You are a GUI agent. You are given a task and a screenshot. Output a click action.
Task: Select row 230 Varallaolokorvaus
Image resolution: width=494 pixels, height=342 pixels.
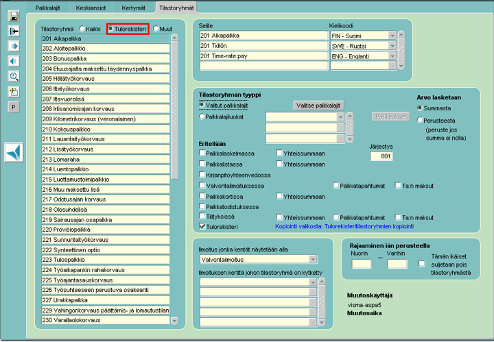(106, 320)
